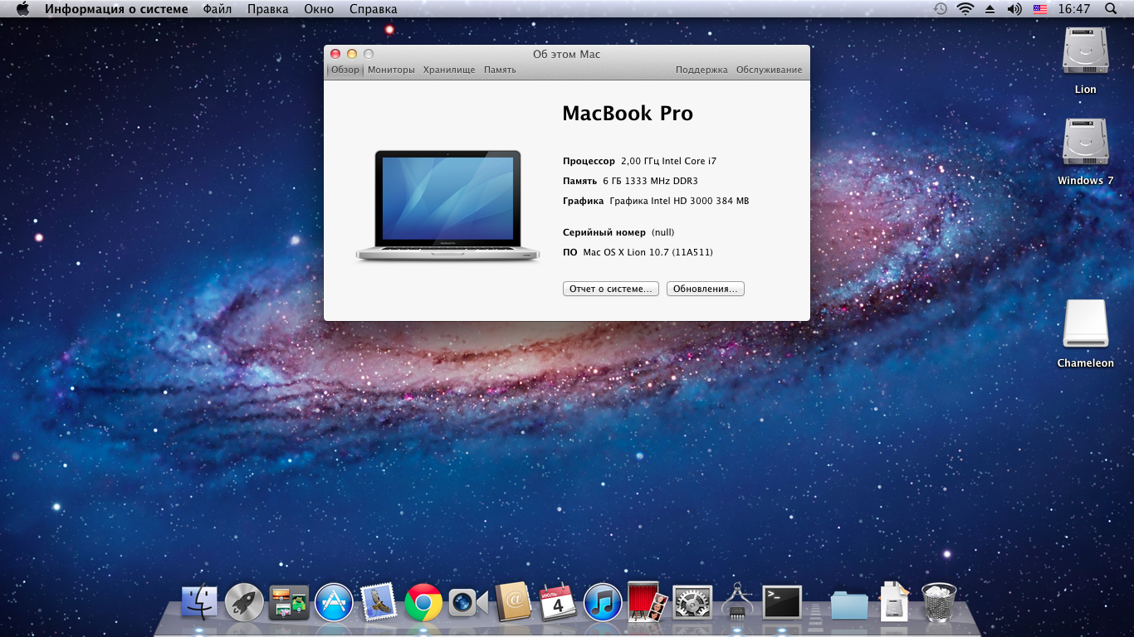The width and height of the screenshot is (1134, 637).
Task: Launch Launchpad rocket icon in Dock
Action: 244,603
